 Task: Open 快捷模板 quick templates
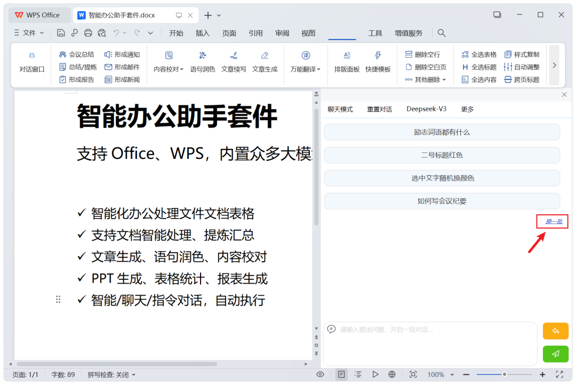coord(378,62)
